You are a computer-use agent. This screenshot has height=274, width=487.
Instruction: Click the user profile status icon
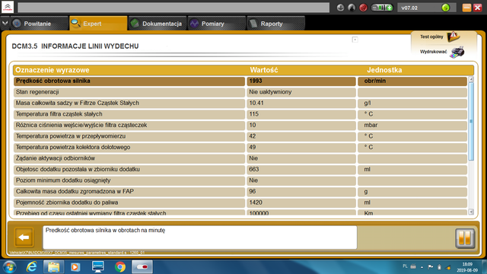click(x=352, y=8)
